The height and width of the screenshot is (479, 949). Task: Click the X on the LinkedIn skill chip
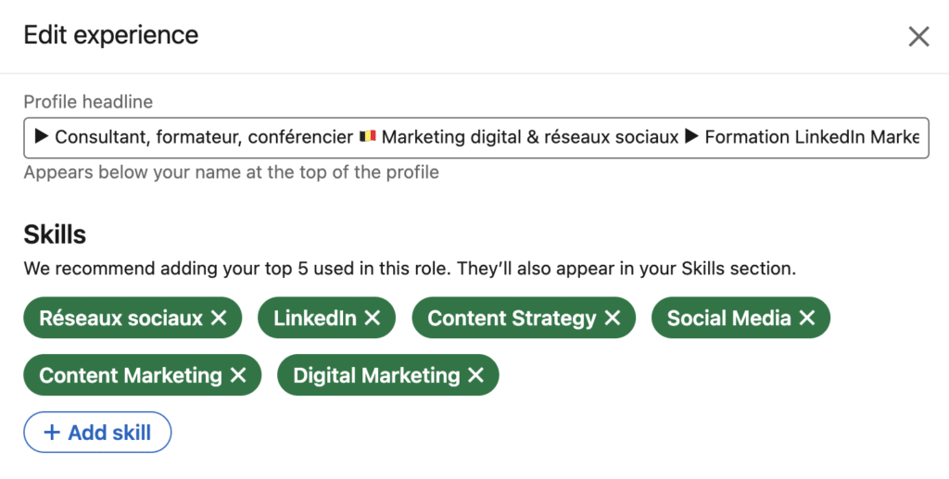point(373,319)
